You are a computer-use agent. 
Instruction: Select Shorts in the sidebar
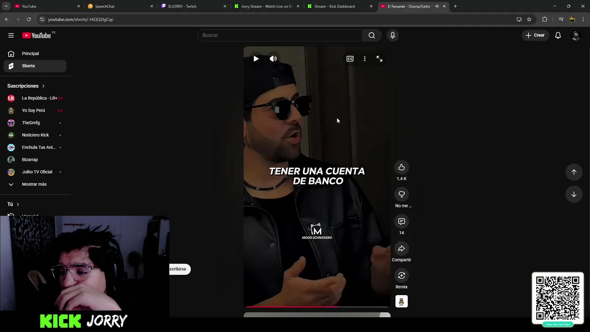click(35, 66)
